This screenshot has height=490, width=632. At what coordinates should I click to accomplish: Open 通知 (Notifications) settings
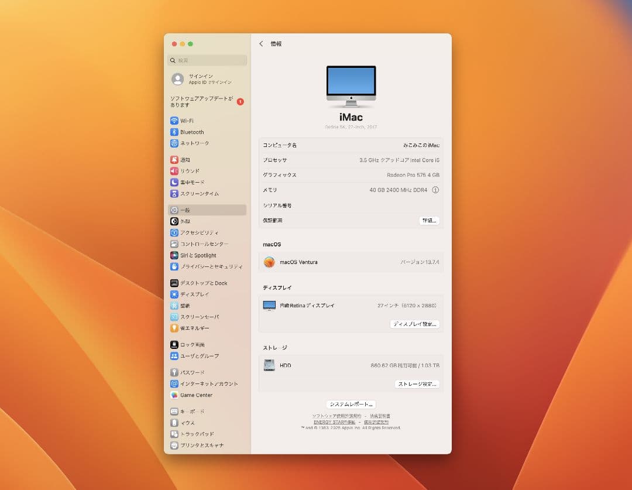(x=185, y=160)
